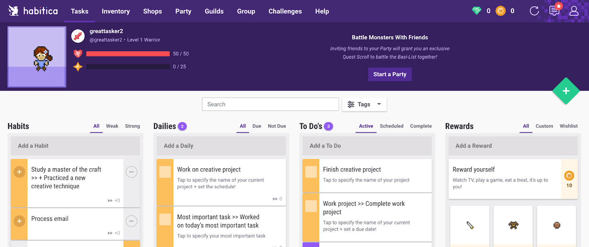
Task: Click the Habitica gryphon logo
Action: (14, 11)
